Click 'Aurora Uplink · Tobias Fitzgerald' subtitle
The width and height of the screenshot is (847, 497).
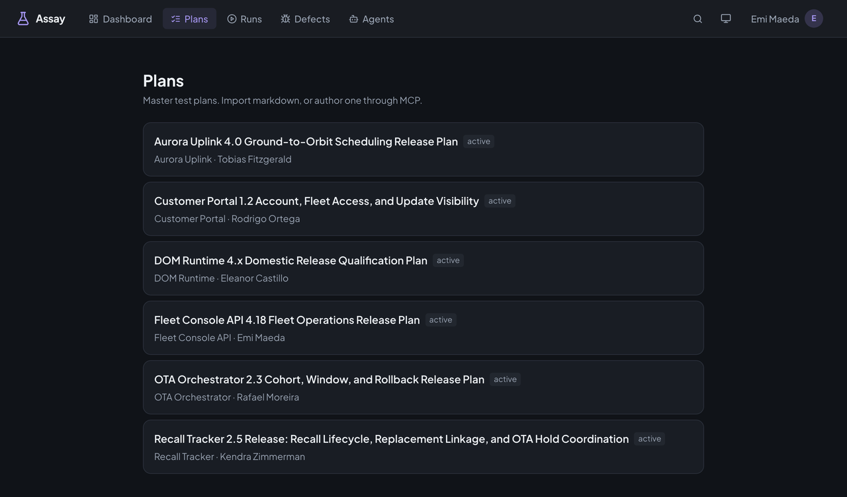pos(223,159)
